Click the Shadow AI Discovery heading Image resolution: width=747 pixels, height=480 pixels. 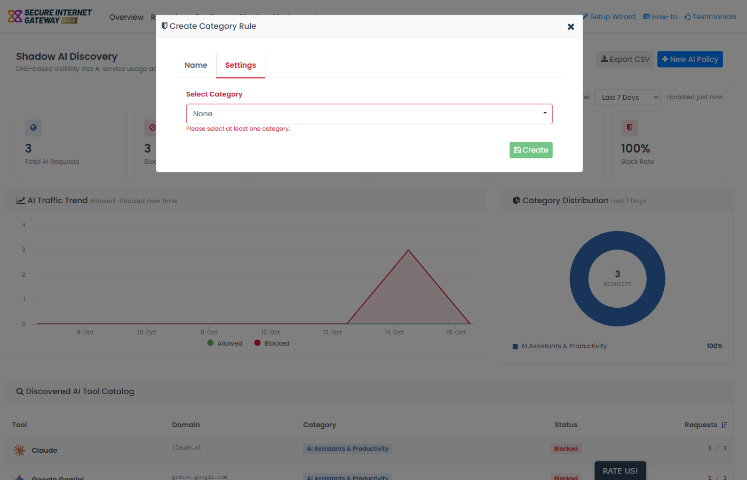[x=67, y=57]
